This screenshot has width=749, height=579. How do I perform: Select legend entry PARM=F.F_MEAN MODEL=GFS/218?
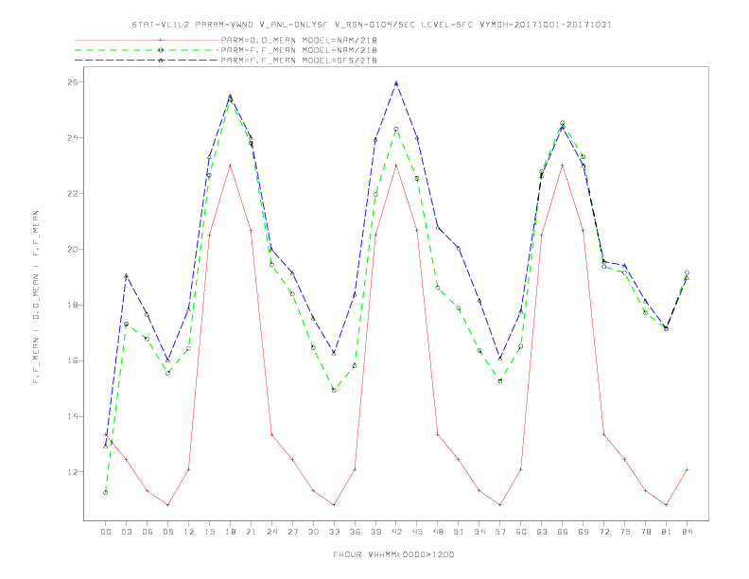pyautogui.click(x=299, y=61)
